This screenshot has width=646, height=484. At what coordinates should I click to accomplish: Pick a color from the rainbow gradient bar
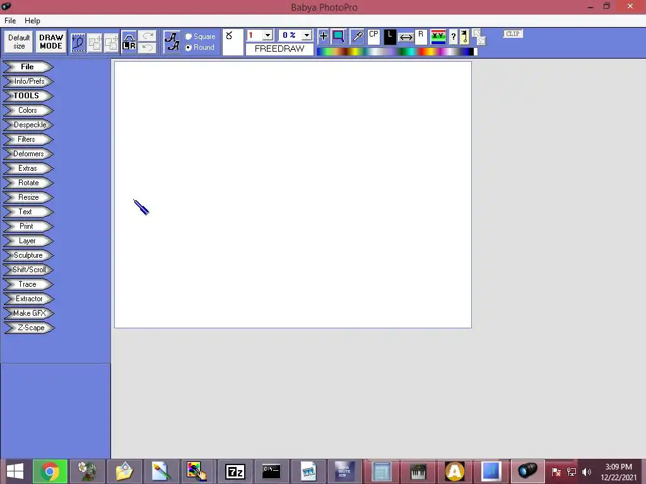point(397,52)
